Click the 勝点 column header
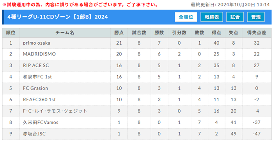273x142 pixels. coord(119,33)
